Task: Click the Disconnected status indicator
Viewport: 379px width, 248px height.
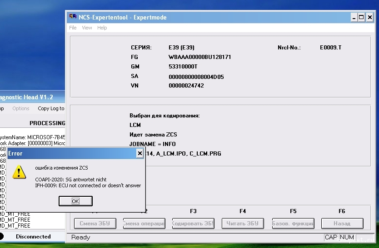Action: click(x=33, y=236)
